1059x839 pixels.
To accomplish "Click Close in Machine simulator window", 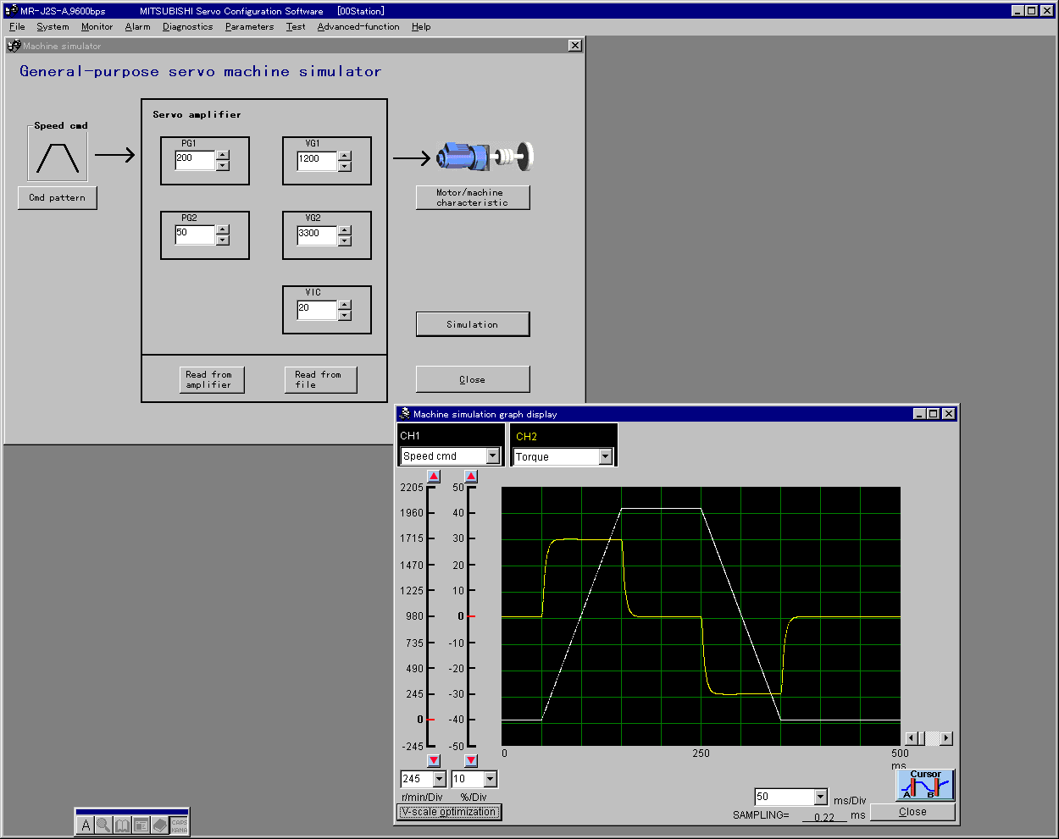I will pyautogui.click(x=473, y=379).
